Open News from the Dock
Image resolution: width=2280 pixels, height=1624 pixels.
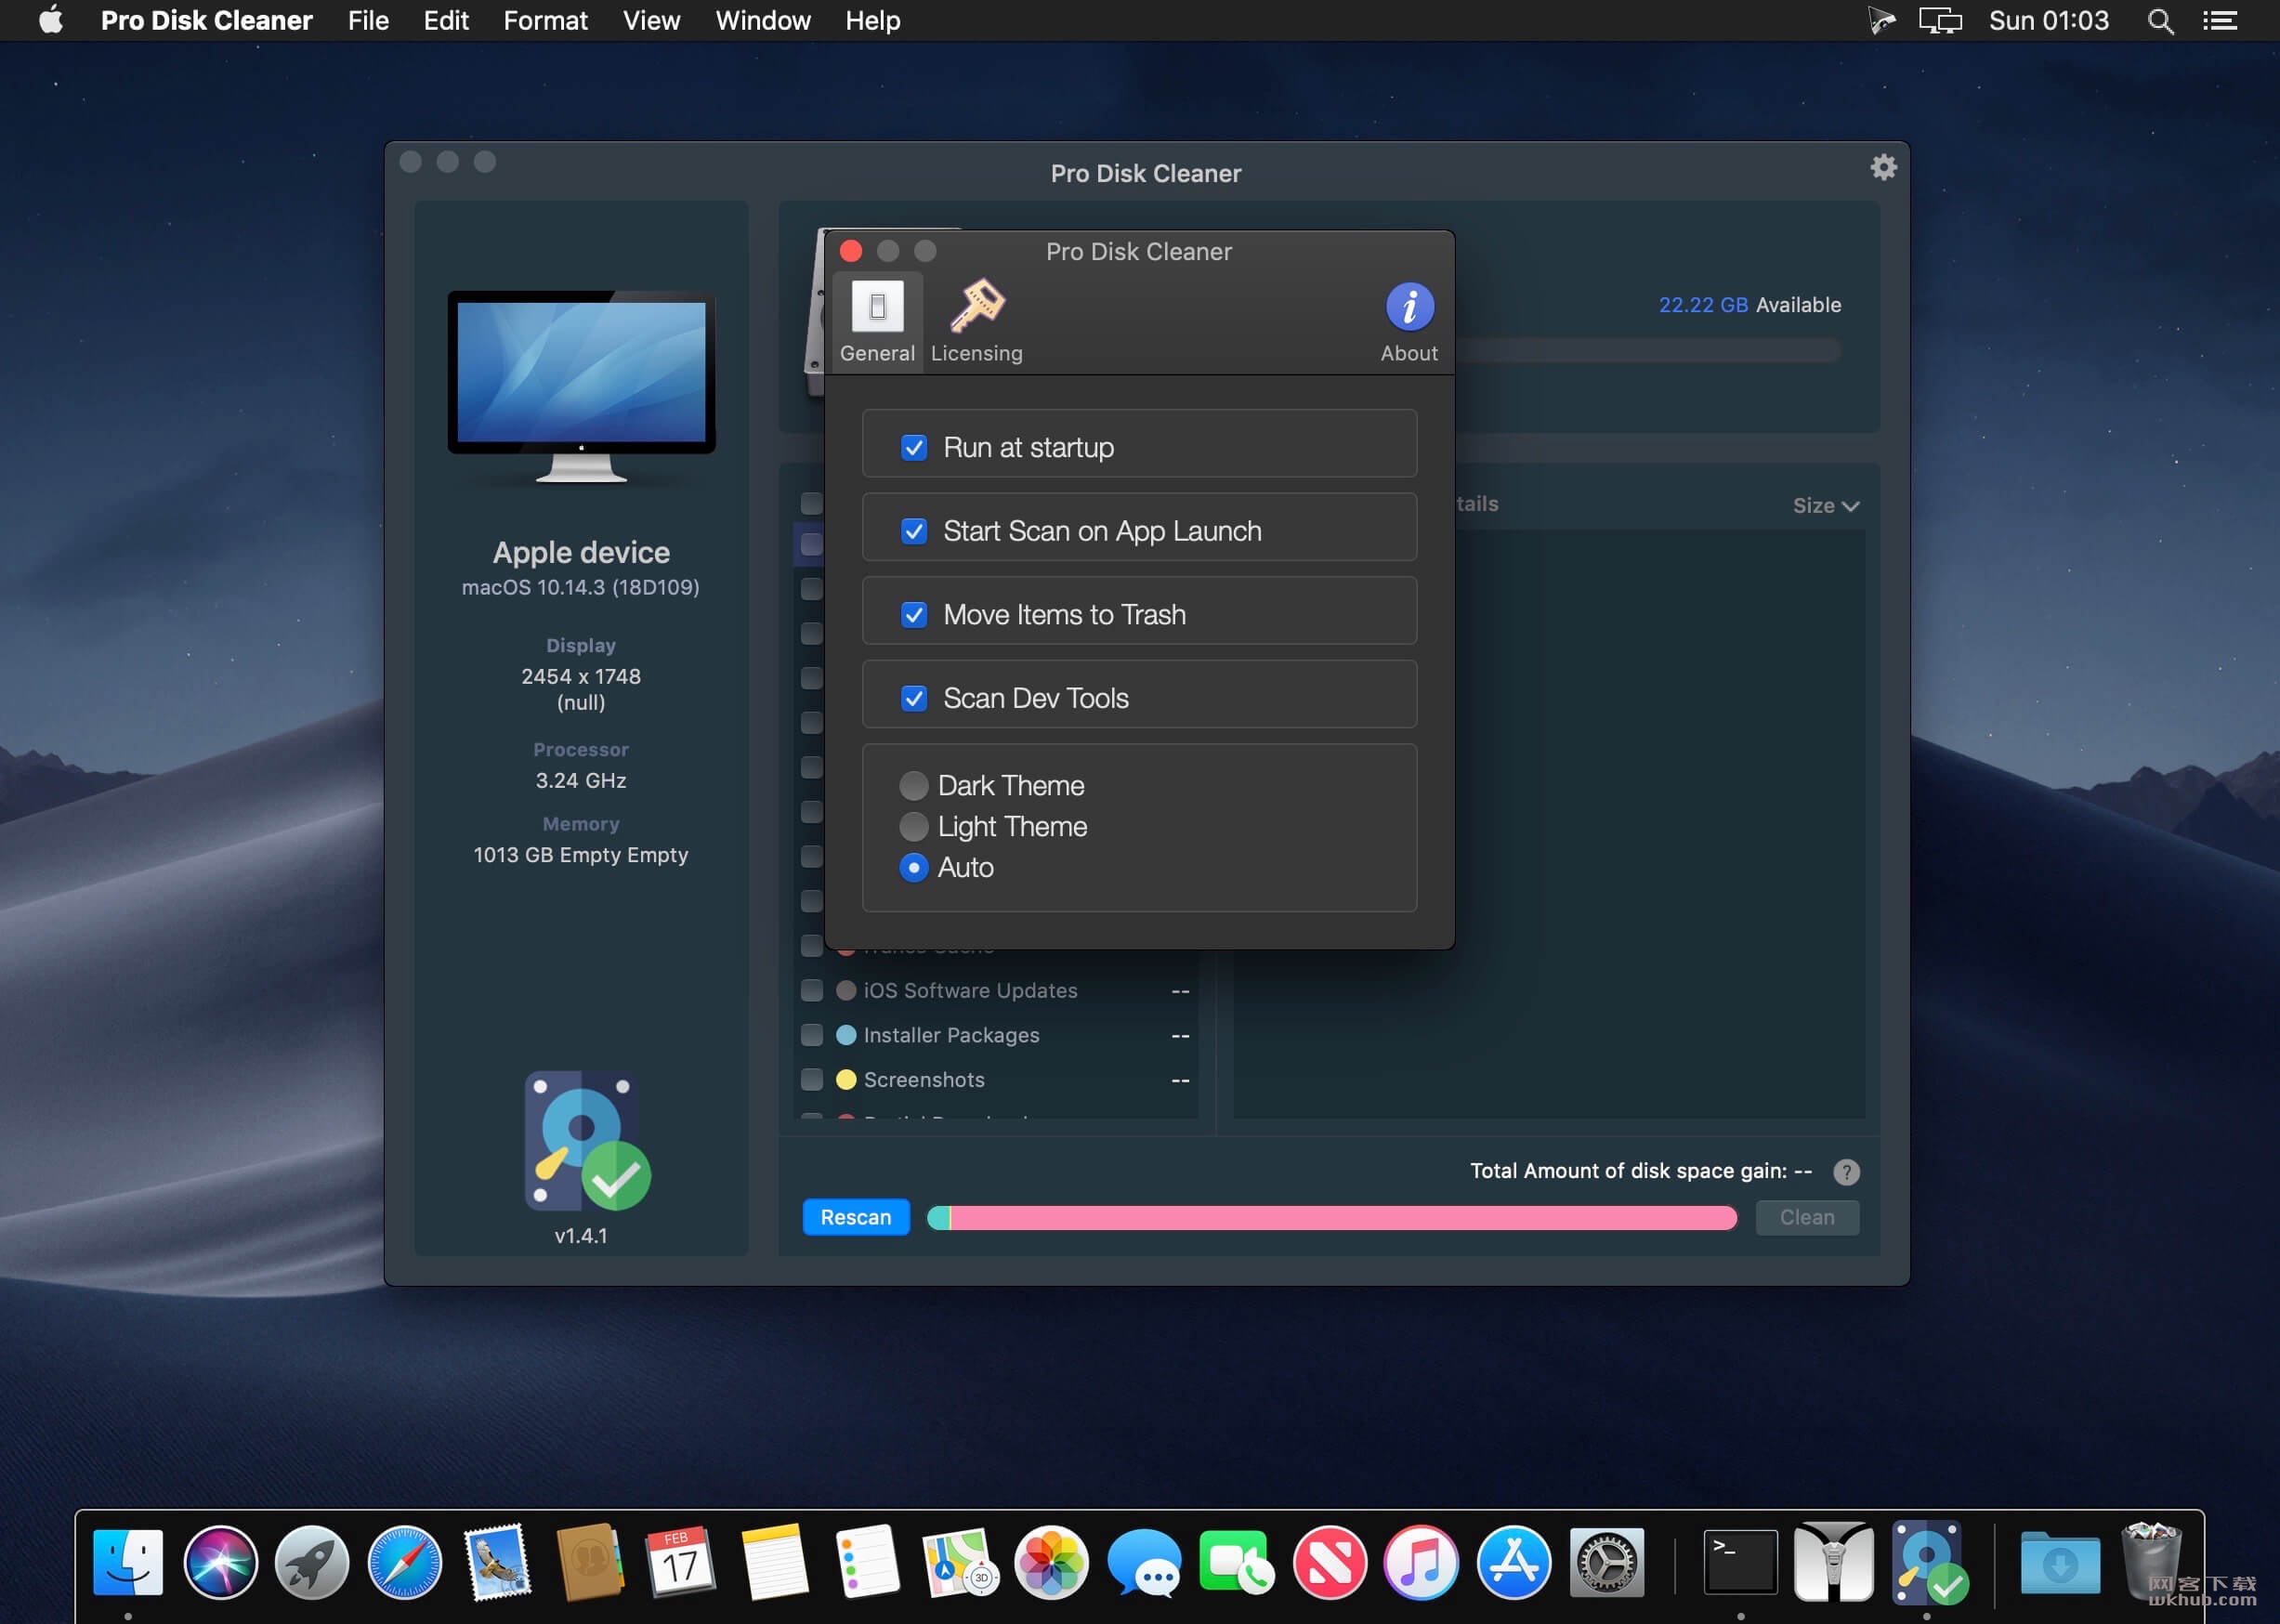pyautogui.click(x=1329, y=1561)
